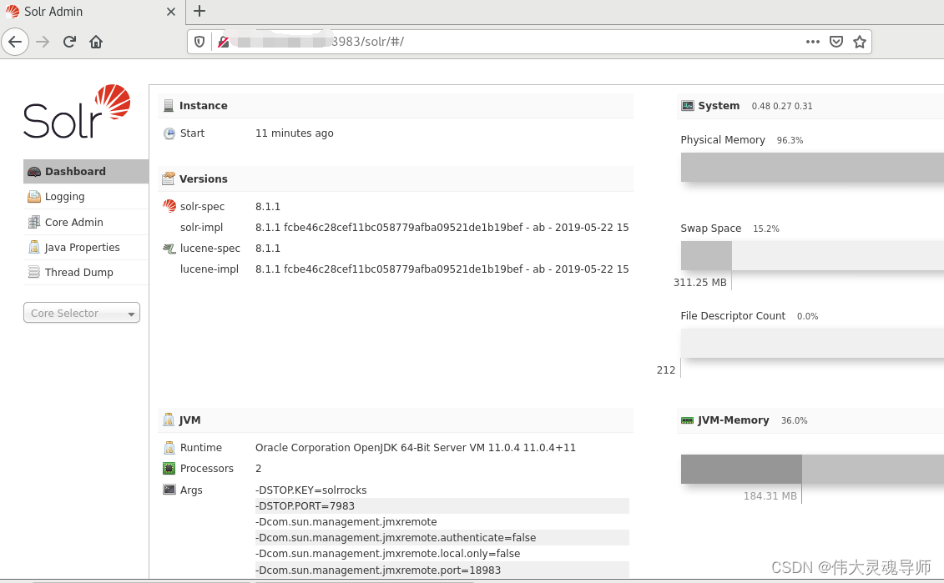Click the insecure connection lock icon

pyautogui.click(x=224, y=42)
